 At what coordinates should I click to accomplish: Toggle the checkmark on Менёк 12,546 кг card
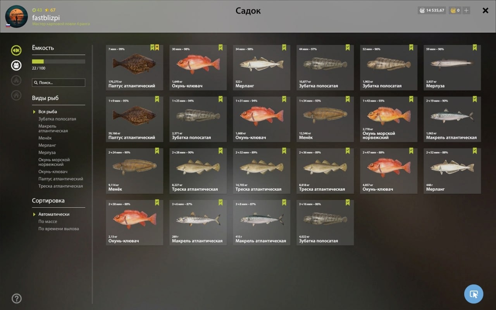click(x=348, y=99)
